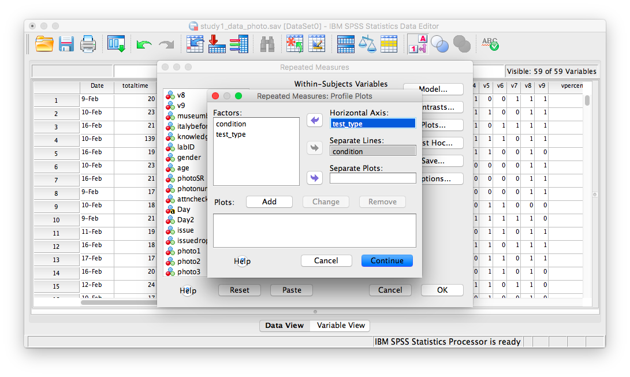This screenshot has width=630, height=377.
Task: Click totaltime cell with value 139
Action: tap(135, 139)
